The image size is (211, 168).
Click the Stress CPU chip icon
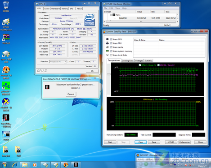tap(107, 39)
